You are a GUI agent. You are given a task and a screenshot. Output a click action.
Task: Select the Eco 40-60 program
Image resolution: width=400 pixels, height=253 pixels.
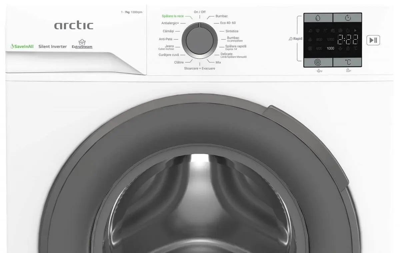click(228, 23)
